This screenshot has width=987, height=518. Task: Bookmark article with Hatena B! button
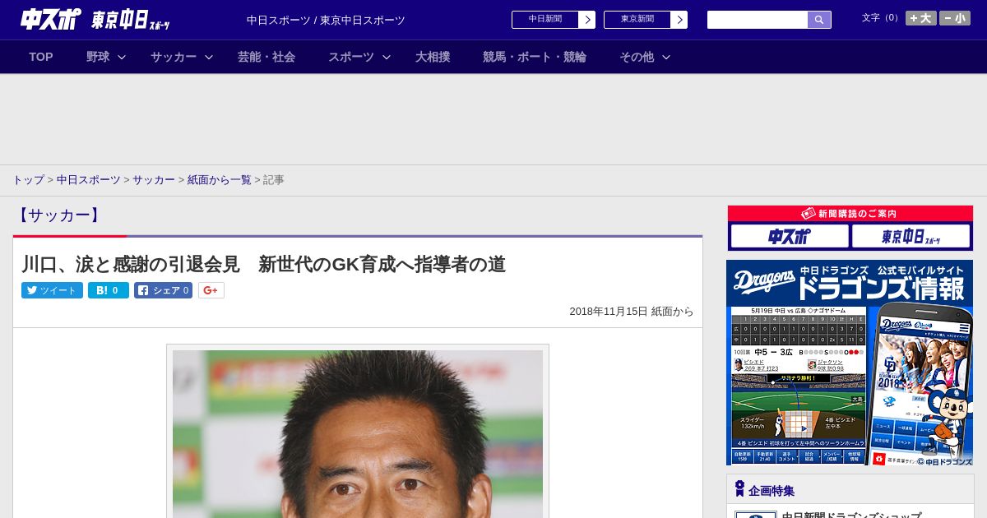pyautogui.click(x=109, y=290)
